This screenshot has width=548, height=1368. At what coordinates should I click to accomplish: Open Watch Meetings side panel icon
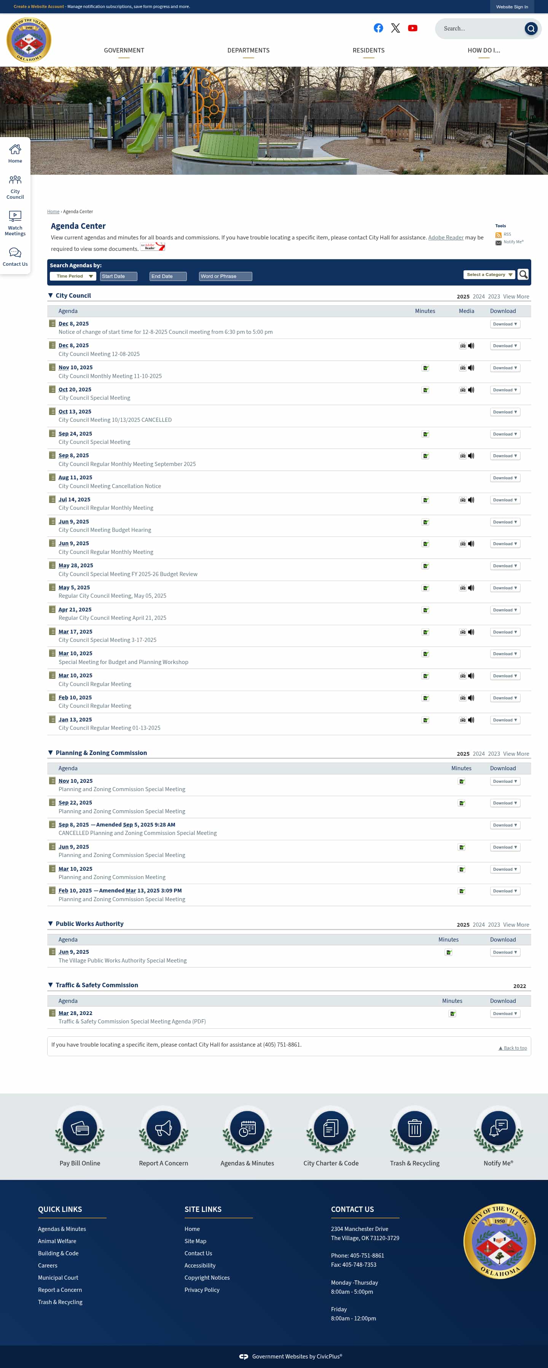coord(15,222)
